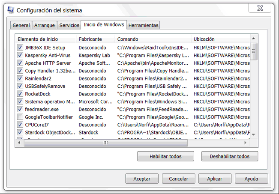Select the Rainlendar2 entry name
The width and height of the screenshot is (279, 194).
tap(38, 78)
